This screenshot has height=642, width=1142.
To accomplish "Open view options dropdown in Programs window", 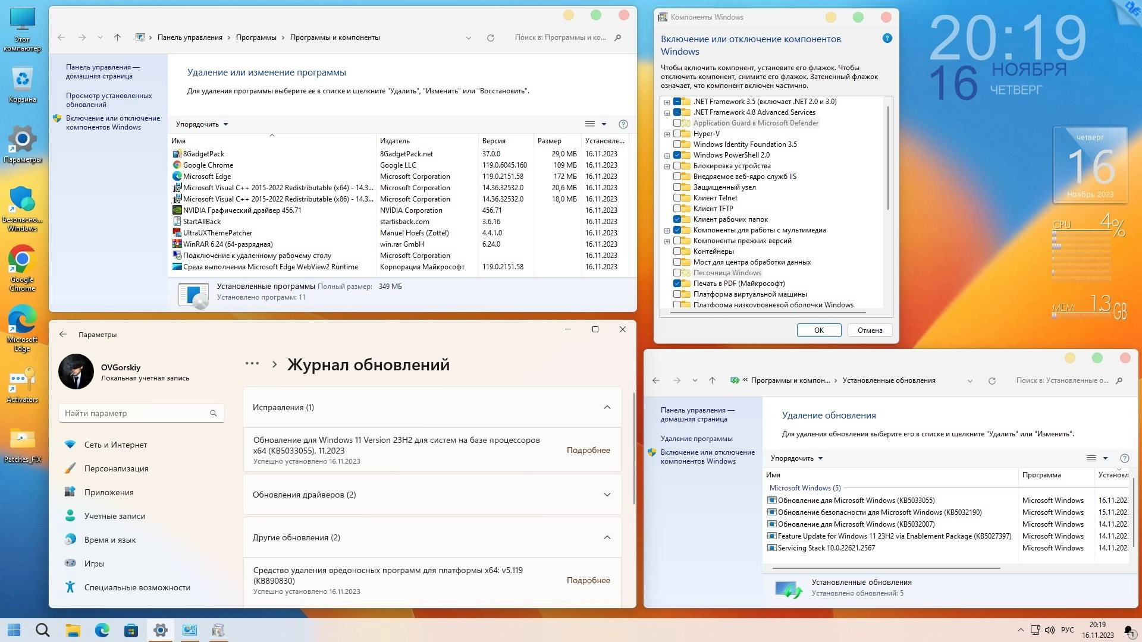I will [604, 124].
